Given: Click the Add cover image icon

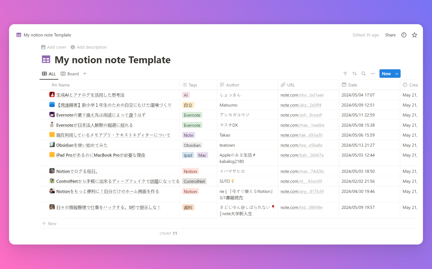Looking at the screenshot, I should (x=43, y=47).
